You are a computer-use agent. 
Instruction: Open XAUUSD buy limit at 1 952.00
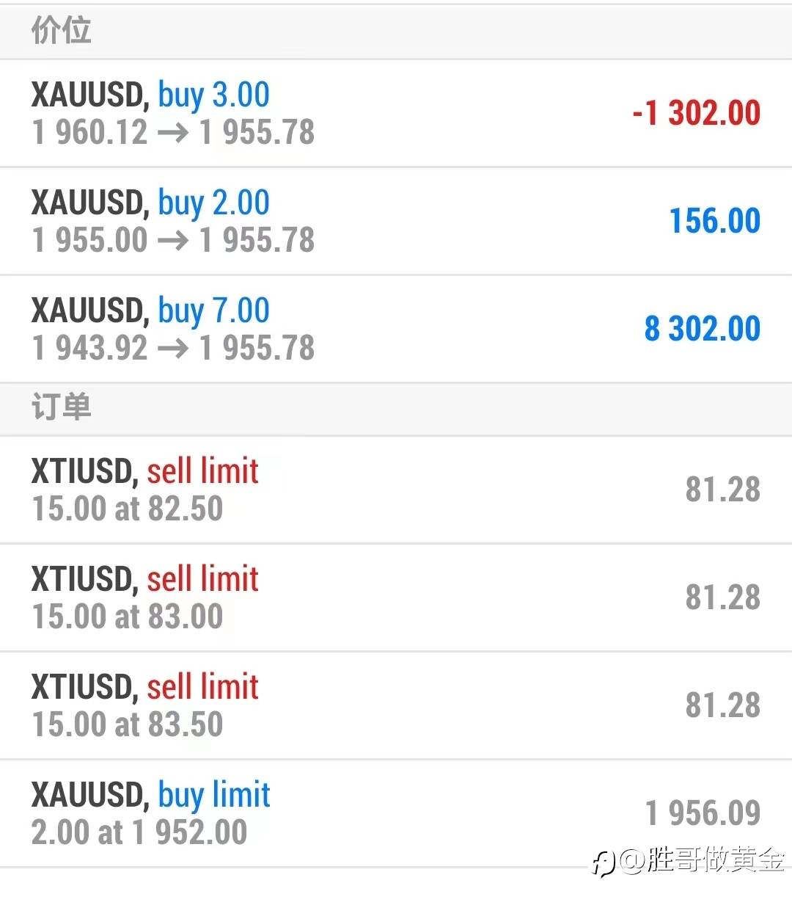396,813
